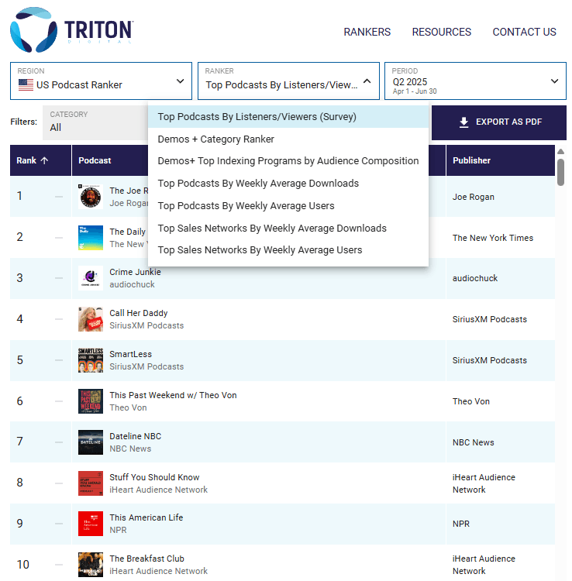Click This American Life title
This screenshot has width=572, height=581.
(146, 517)
